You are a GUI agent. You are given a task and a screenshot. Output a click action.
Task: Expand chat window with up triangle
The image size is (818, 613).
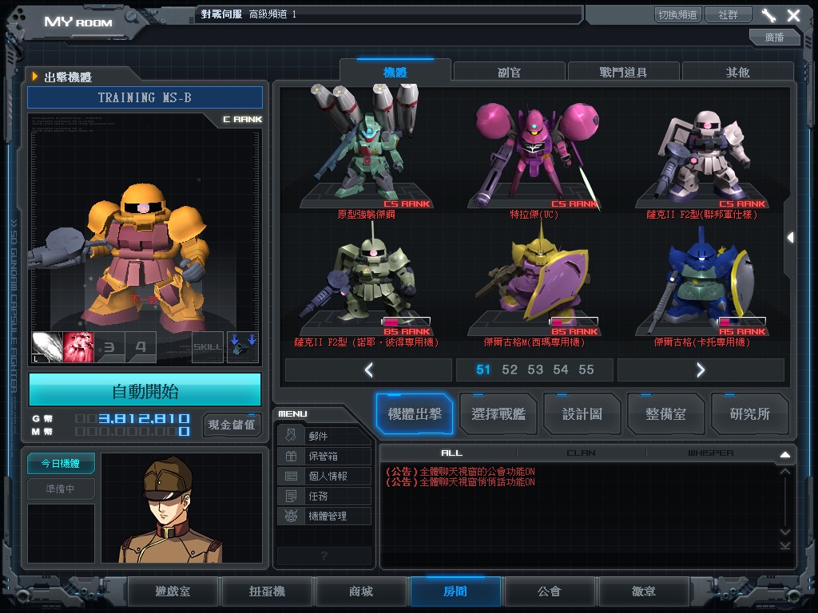tap(784, 454)
